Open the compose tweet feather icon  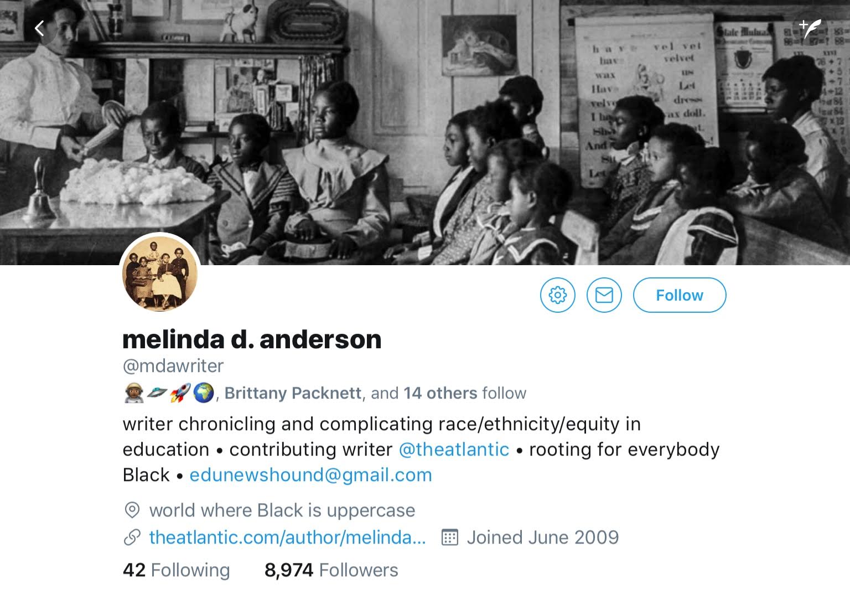pos(810,28)
